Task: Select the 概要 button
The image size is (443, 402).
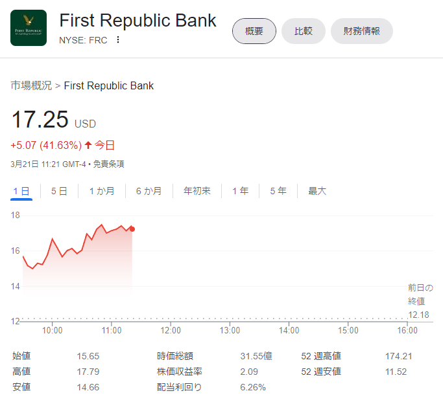Action: (x=254, y=31)
